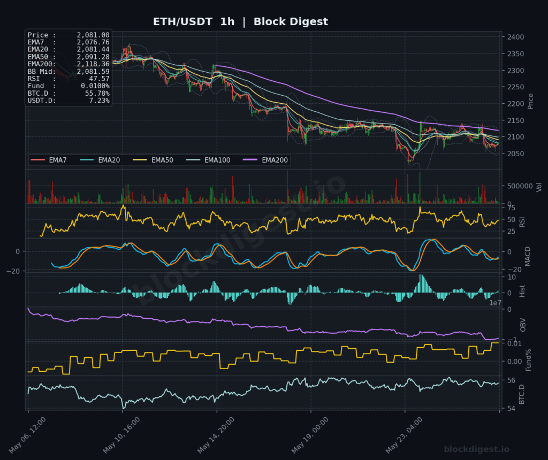548x460 pixels.
Task: Click the 2050 price axis tick
Action: (x=515, y=154)
